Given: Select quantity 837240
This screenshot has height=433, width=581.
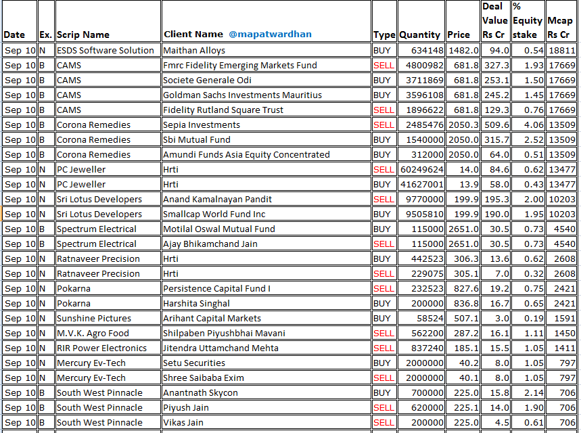Looking at the screenshot, I should tap(421, 348).
